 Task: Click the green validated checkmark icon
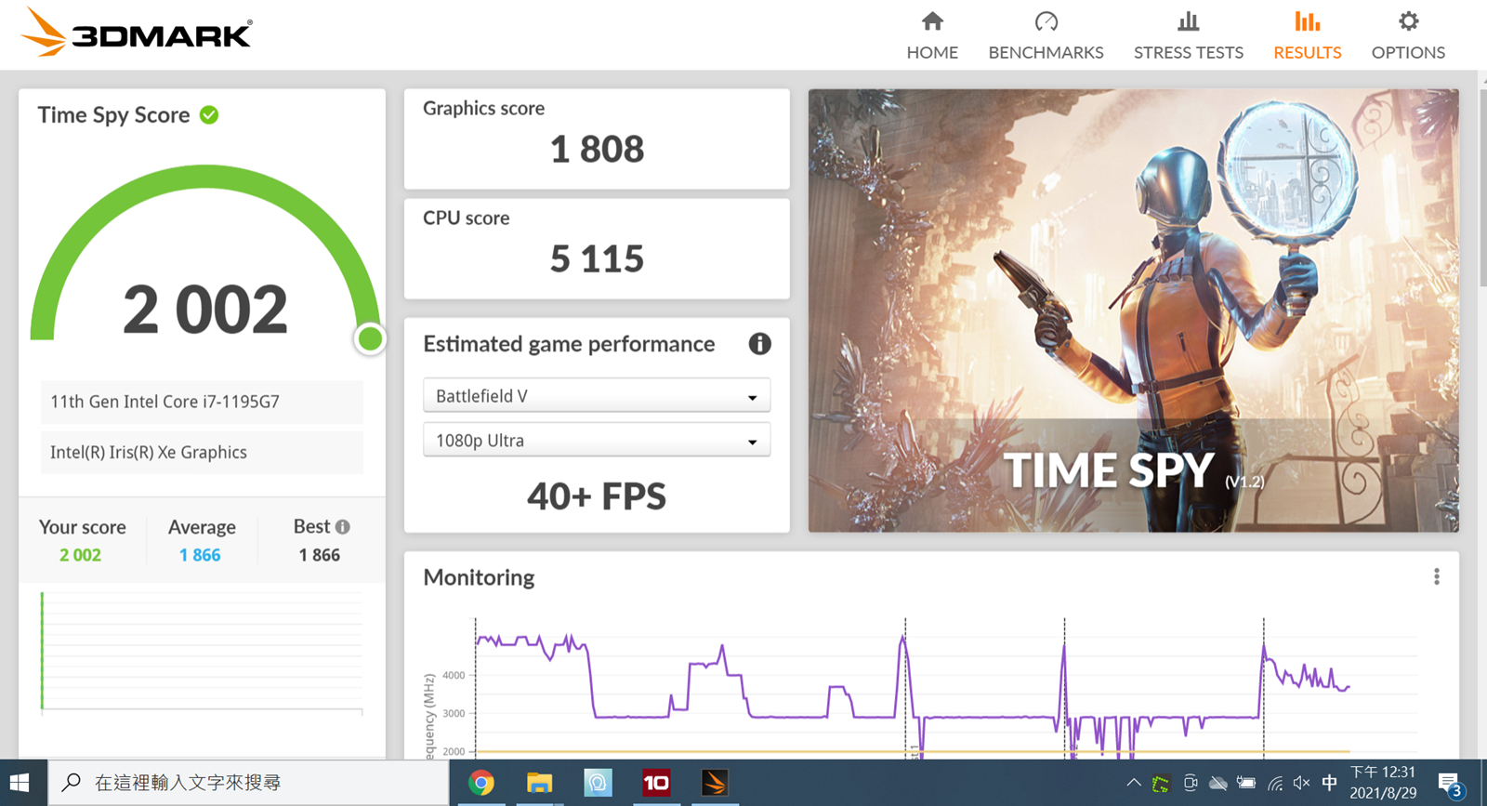(209, 115)
